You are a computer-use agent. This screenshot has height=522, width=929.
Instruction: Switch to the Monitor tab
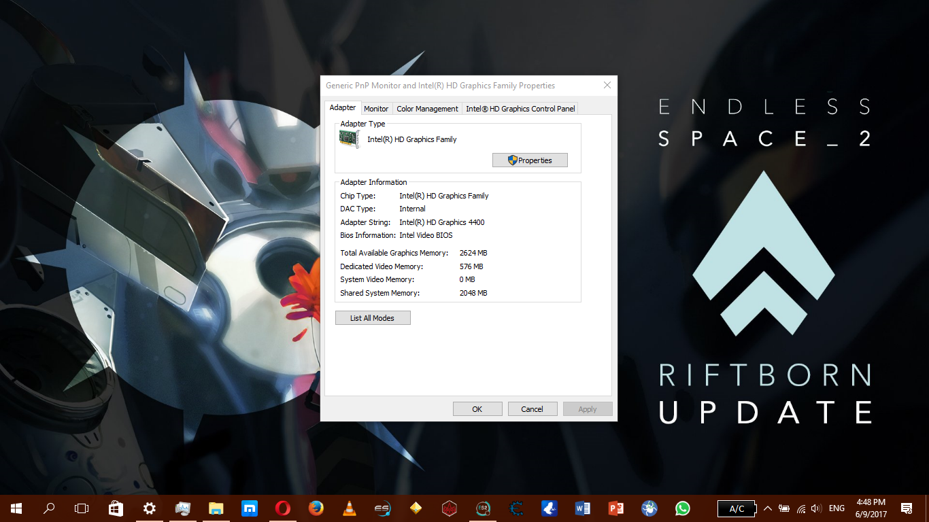pyautogui.click(x=376, y=109)
